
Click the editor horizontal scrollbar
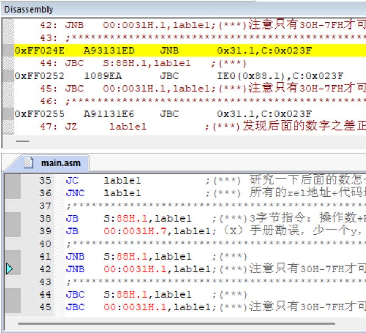177,324
